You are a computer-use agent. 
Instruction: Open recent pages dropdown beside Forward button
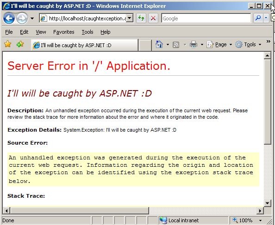pyautogui.click(x=32, y=18)
